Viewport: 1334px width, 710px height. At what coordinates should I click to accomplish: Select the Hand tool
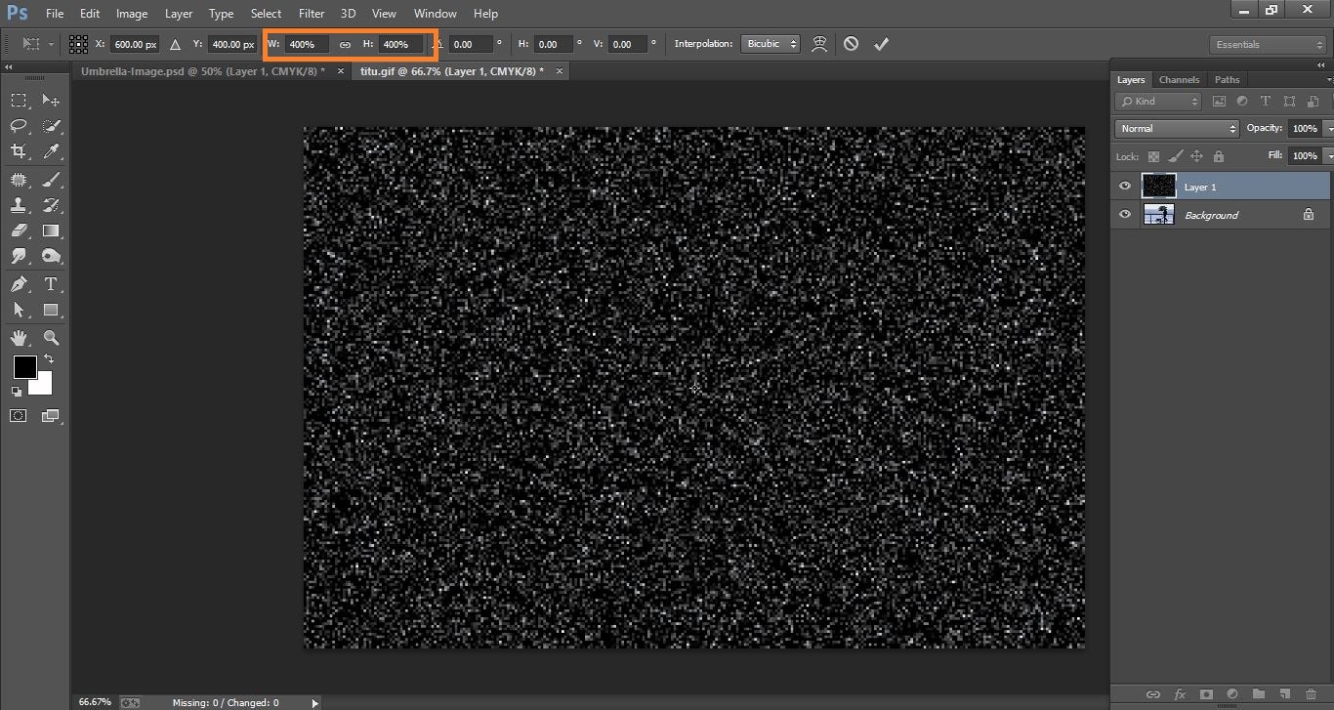(x=20, y=338)
